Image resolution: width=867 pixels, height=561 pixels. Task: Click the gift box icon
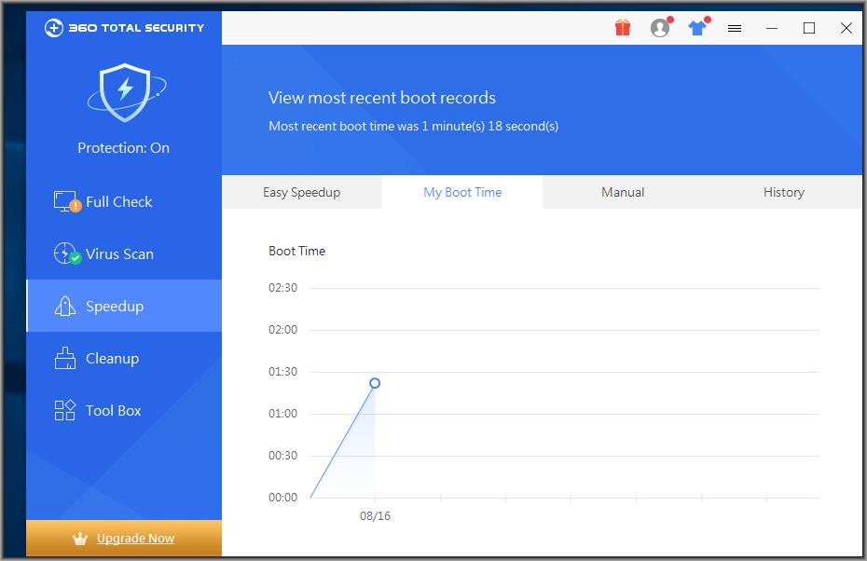pyautogui.click(x=623, y=28)
